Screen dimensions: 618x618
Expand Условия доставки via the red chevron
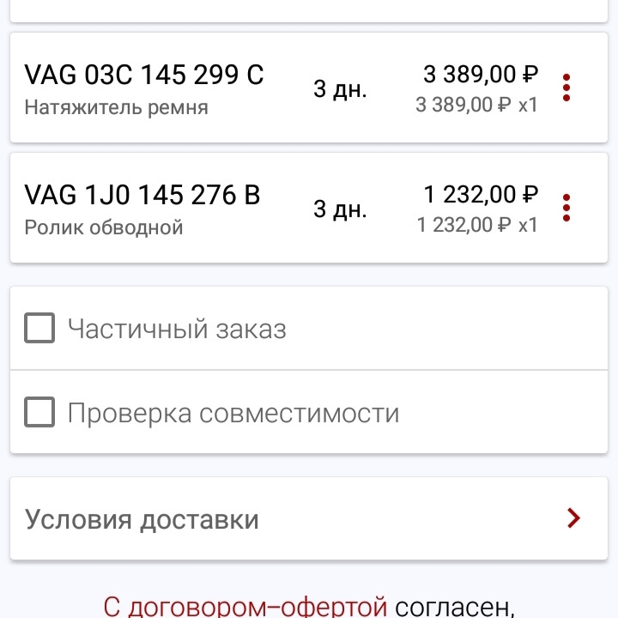tap(573, 518)
